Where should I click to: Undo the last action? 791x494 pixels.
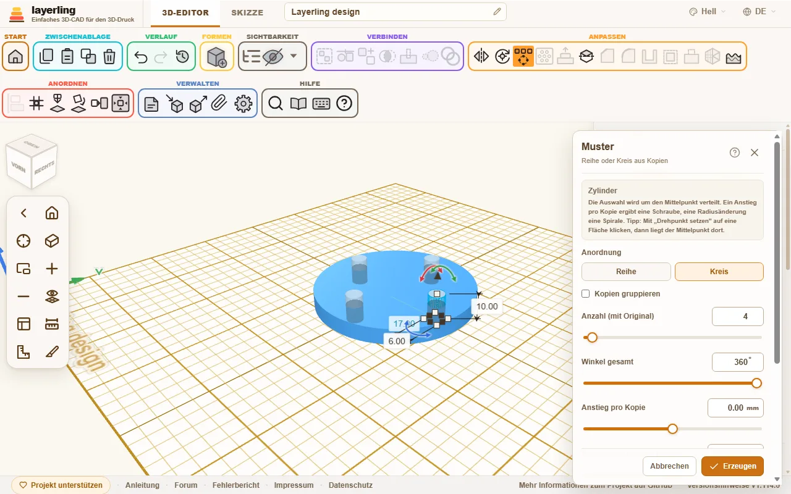click(x=140, y=56)
